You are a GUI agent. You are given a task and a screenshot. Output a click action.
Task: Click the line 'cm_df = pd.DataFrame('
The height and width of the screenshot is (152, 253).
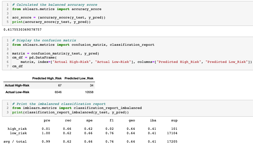34,58
